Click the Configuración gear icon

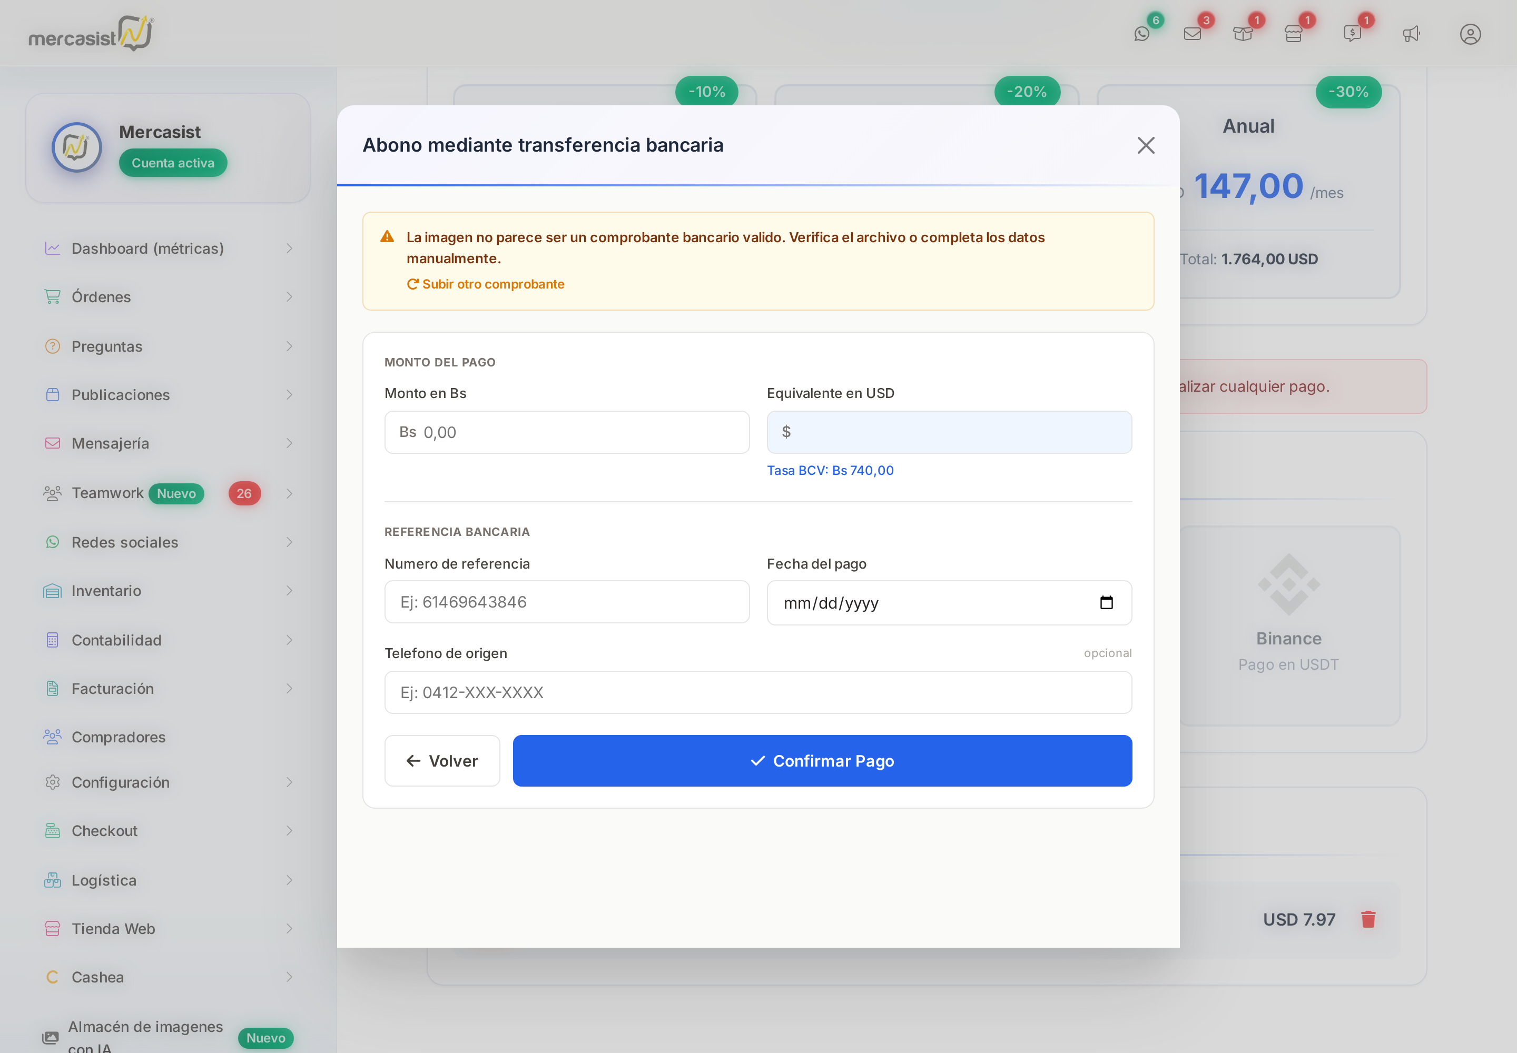coord(52,782)
